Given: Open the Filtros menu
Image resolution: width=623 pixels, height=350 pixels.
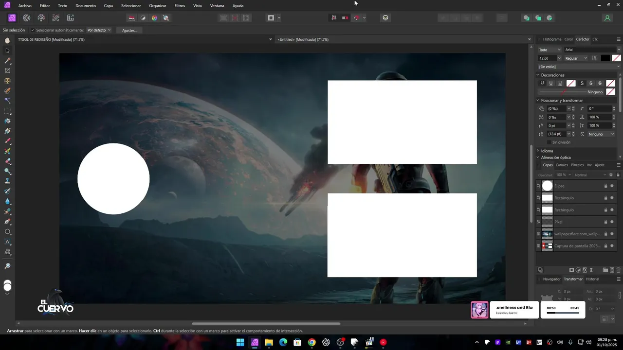Looking at the screenshot, I should (x=180, y=6).
